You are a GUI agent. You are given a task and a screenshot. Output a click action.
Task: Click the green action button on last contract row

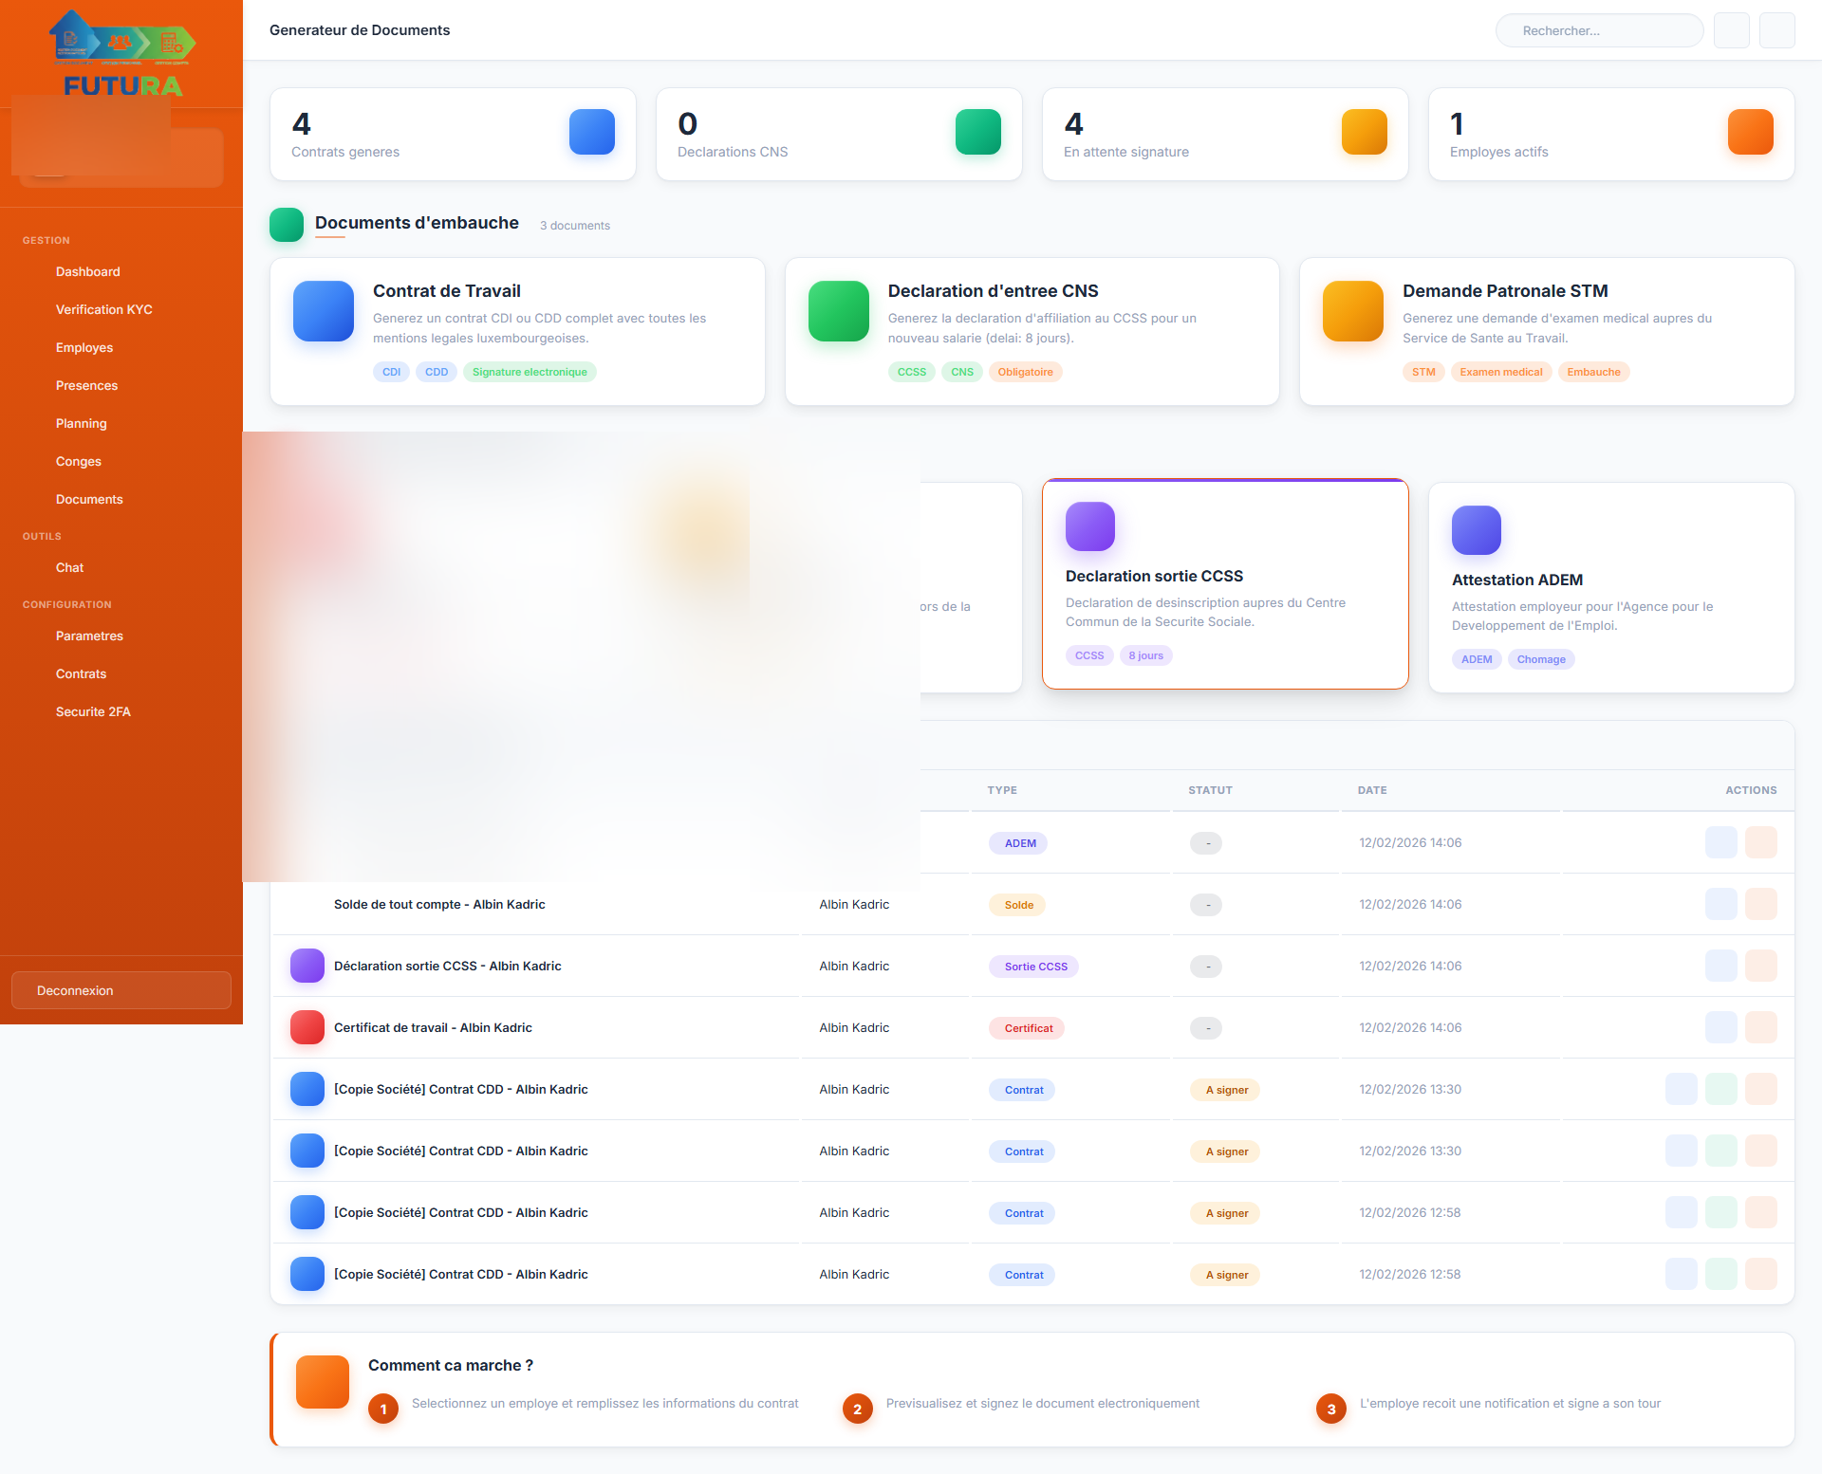(1720, 1274)
